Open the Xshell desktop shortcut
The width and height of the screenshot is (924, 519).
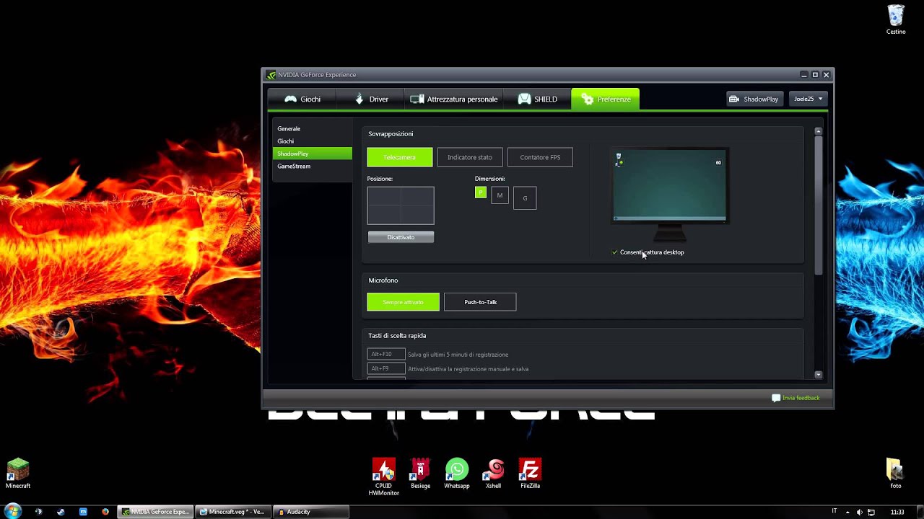(x=494, y=474)
